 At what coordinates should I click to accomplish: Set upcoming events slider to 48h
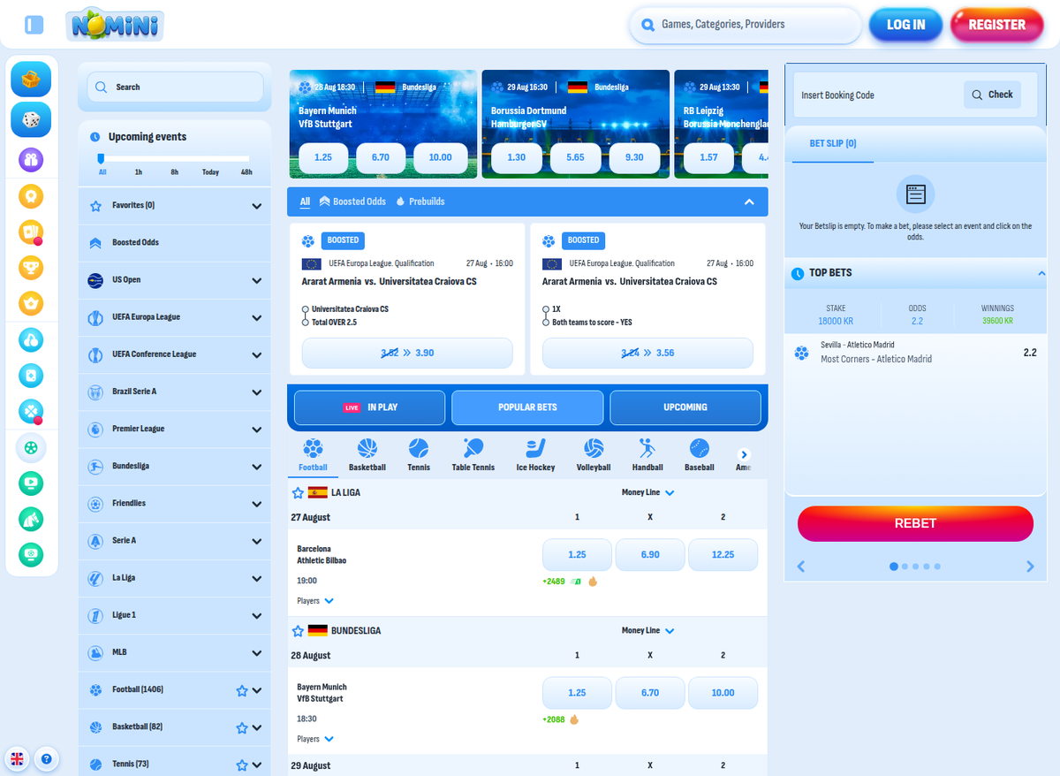(246, 172)
